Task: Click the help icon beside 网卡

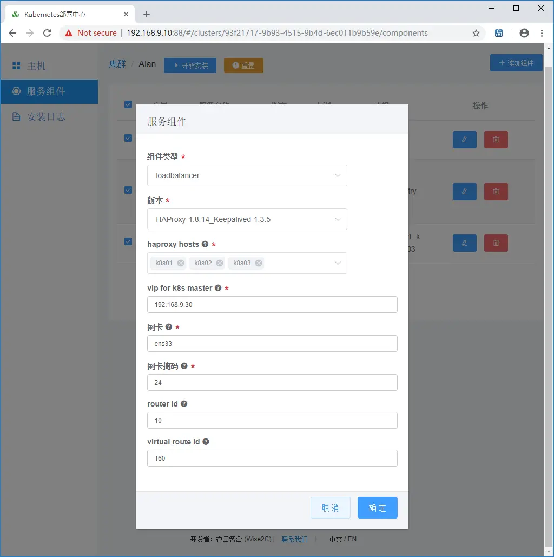Action: click(x=169, y=327)
